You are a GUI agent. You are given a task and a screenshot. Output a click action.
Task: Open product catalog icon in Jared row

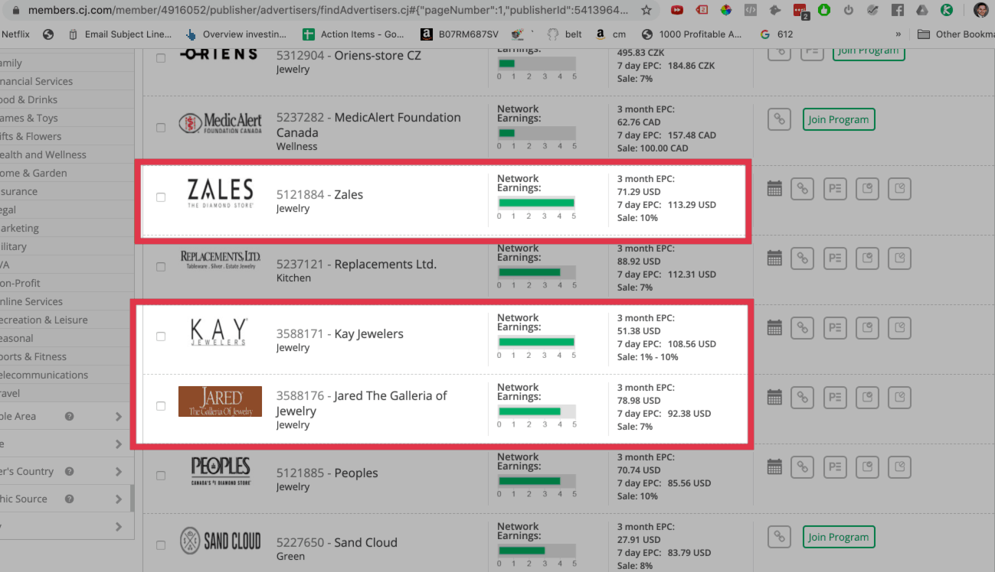[835, 398]
